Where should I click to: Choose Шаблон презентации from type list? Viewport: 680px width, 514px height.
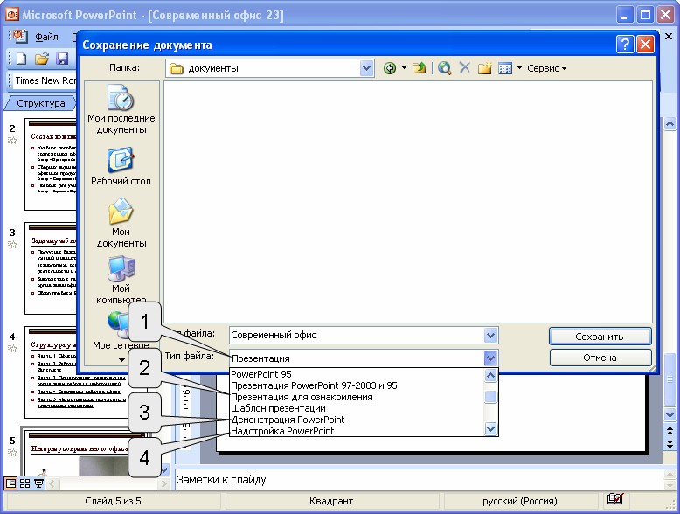point(278,408)
